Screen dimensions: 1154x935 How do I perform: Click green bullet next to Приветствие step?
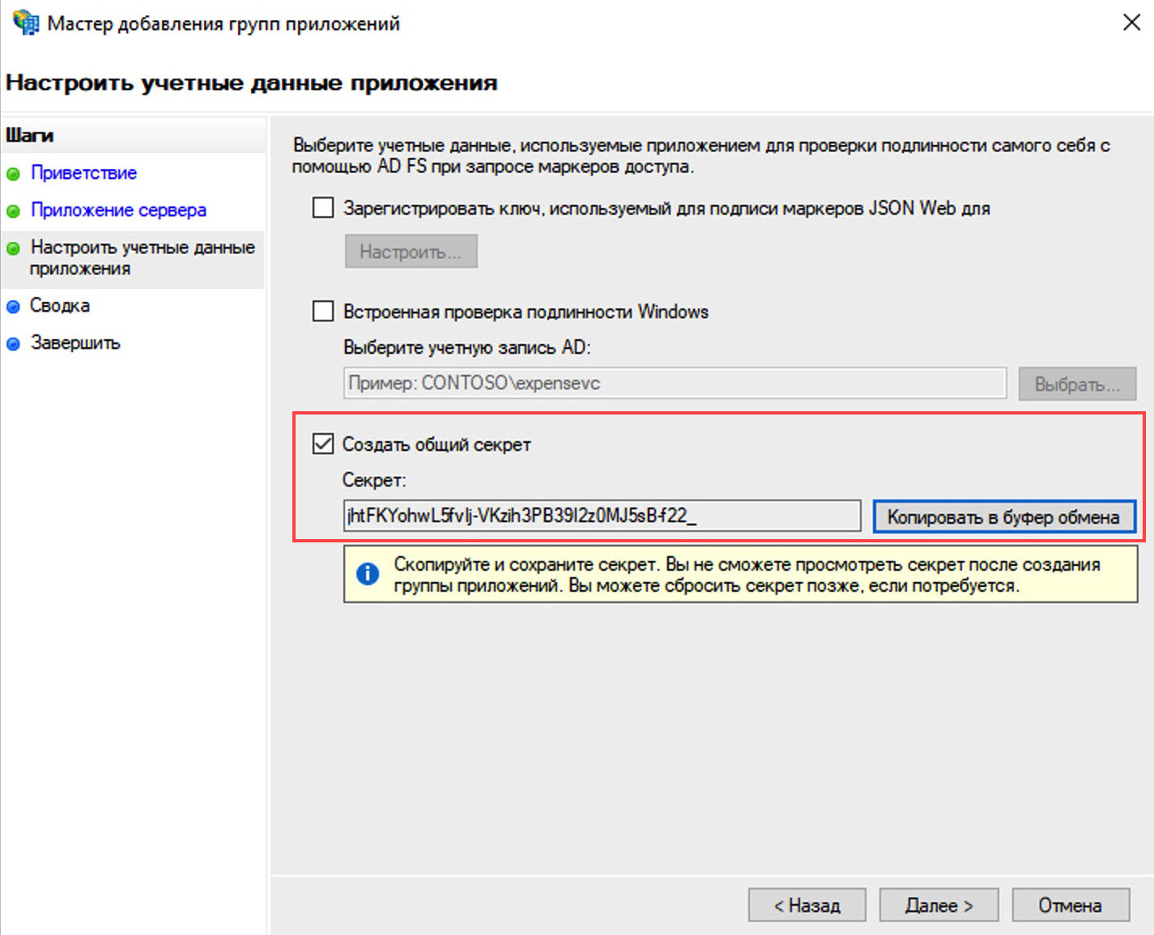tap(13, 174)
